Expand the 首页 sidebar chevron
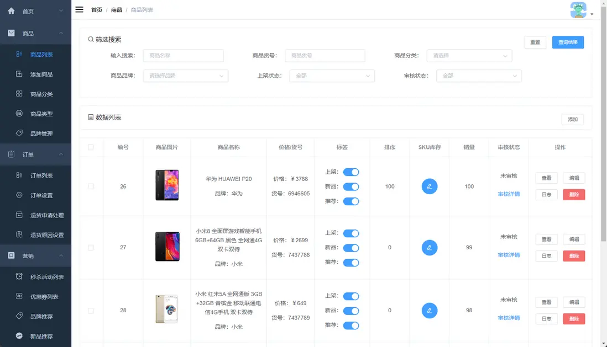The width and height of the screenshot is (607, 347). click(61, 11)
